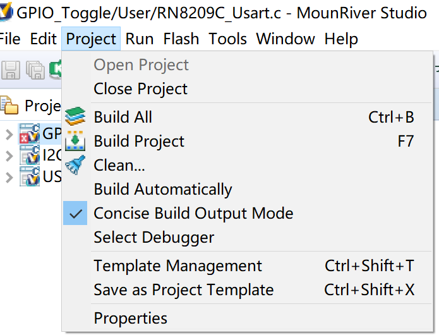Click the Build All layers icon
This screenshot has width=439, height=335.
pos(75,117)
